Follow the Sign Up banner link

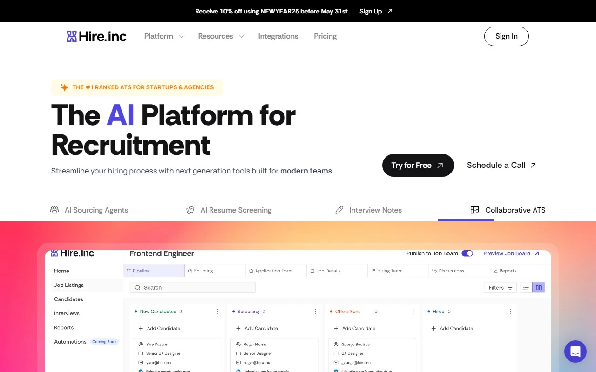point(376,11)
